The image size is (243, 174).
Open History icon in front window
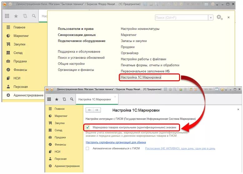pyautogui.click(x=64, y=99)
